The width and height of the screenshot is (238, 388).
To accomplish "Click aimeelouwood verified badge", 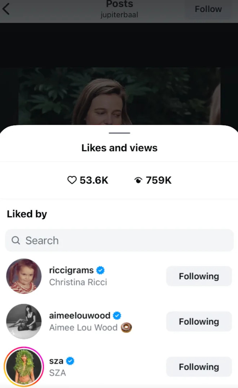I will [117, 316].
